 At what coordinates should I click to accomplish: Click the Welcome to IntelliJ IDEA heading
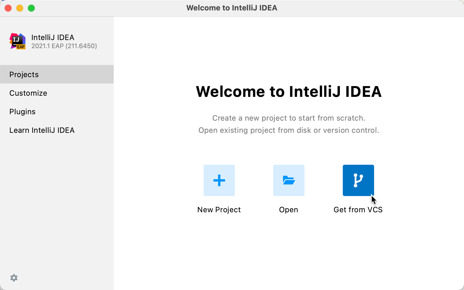tap(289, 92)
